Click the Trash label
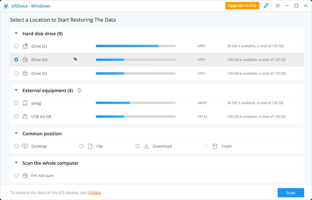The width and height of the screenshot is (312, 200). point(227,146)
